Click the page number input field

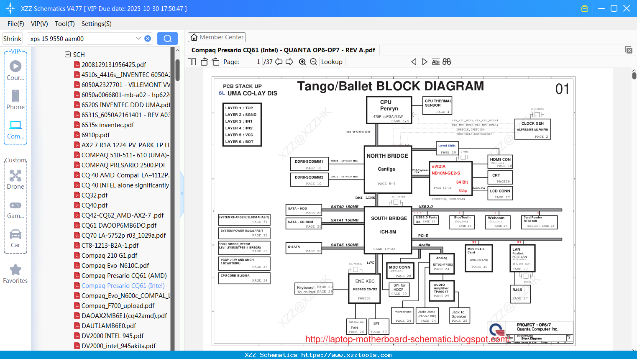point(252,62)
